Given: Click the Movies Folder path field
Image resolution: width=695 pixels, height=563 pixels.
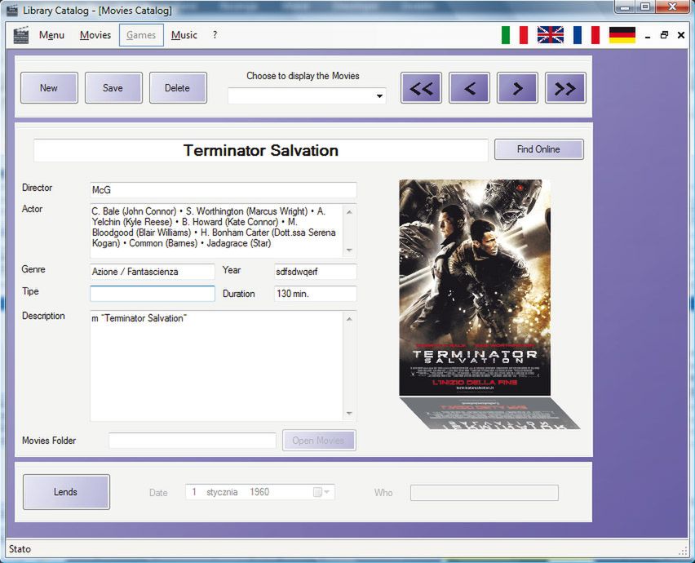Looking at the screenshot, I should coord(193,441).
